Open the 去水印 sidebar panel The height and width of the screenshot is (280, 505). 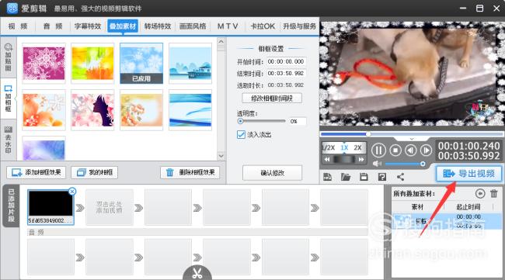click(x=8, y=140)
